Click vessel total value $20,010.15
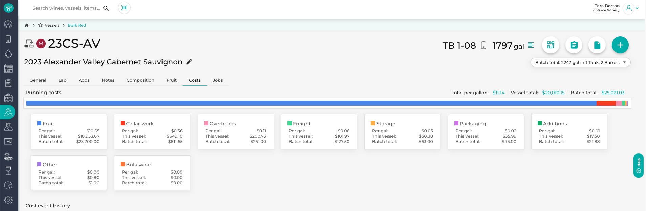 (553, 93)
